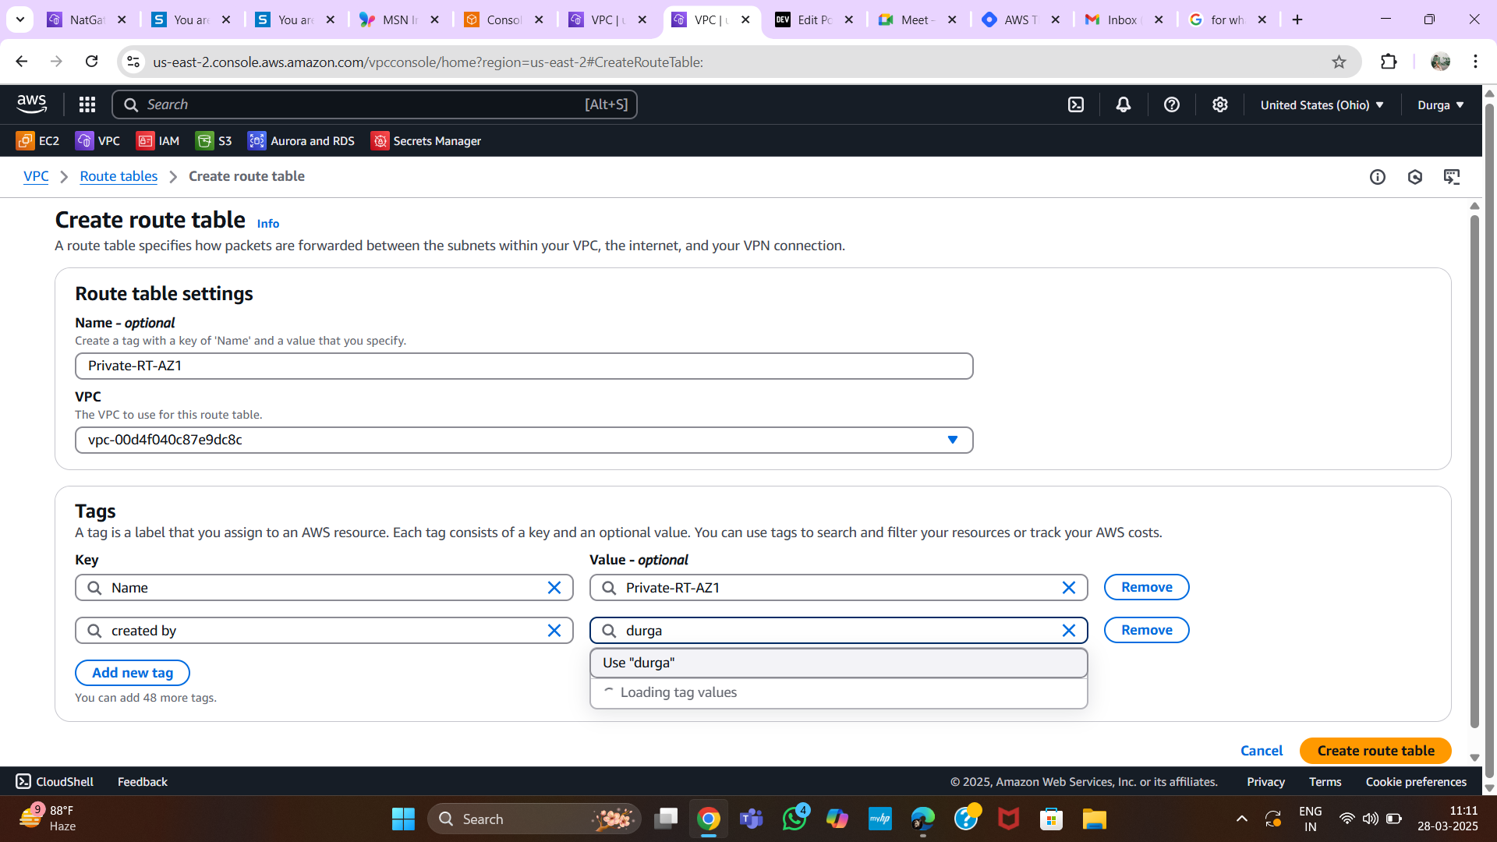1497x842 pixels.
Task: Open the Secrets Manager shortcut
Action: click(x=426, y=140)
